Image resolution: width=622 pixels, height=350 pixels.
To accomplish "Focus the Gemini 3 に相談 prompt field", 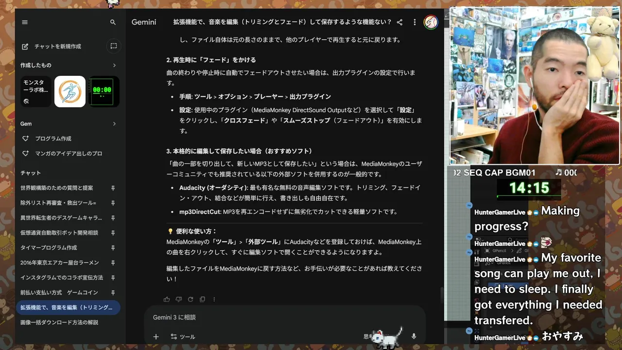I will click(284, 317).
